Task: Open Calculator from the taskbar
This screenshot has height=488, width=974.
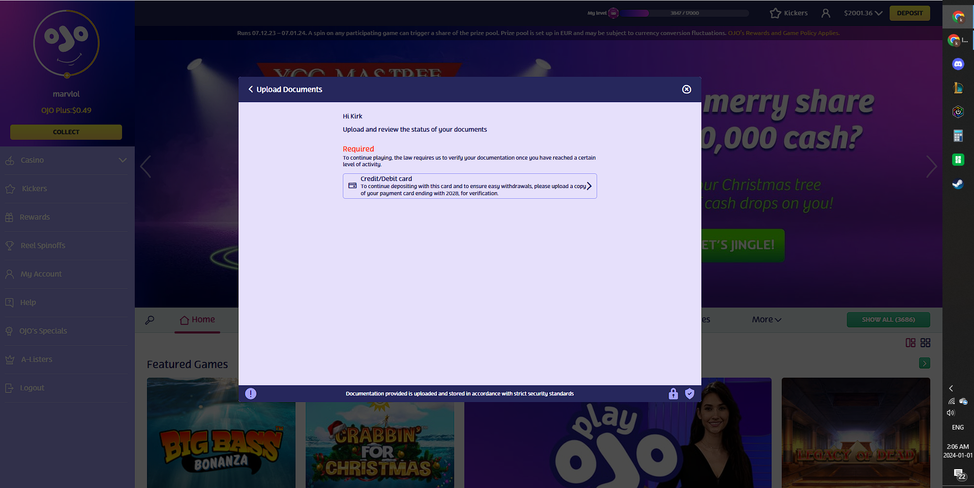Action: click(x=958, y=136)
